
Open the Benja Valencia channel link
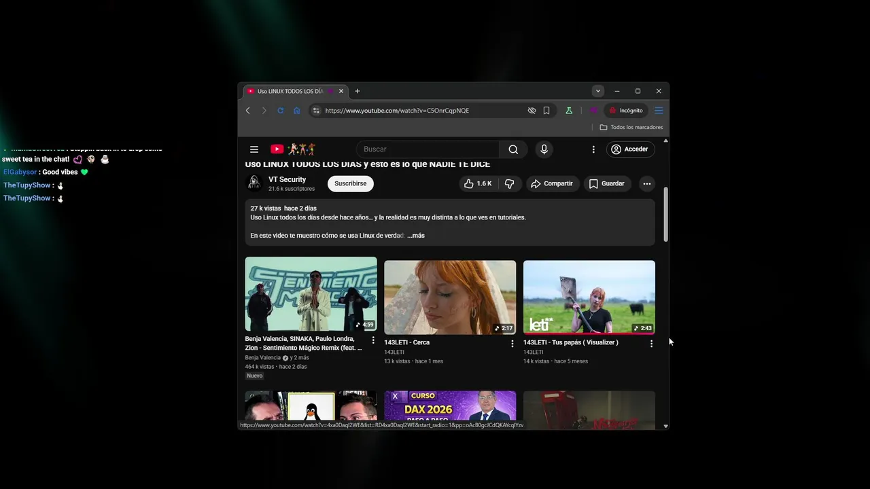click(263, 358)
